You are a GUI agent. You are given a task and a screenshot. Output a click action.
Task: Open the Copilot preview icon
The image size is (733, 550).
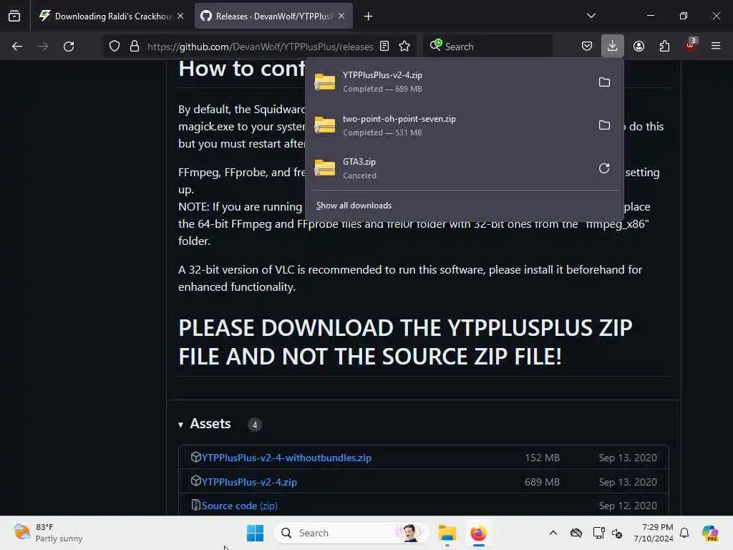point(709,533)
